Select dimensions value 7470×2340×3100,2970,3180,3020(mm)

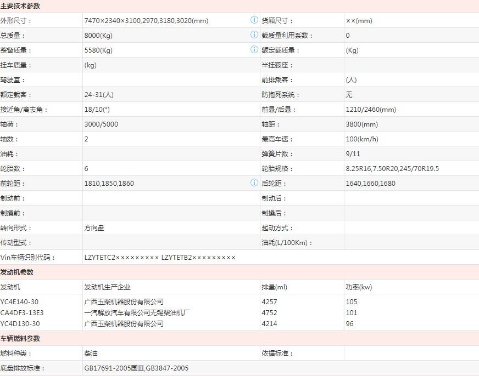(x=146, y=21)
